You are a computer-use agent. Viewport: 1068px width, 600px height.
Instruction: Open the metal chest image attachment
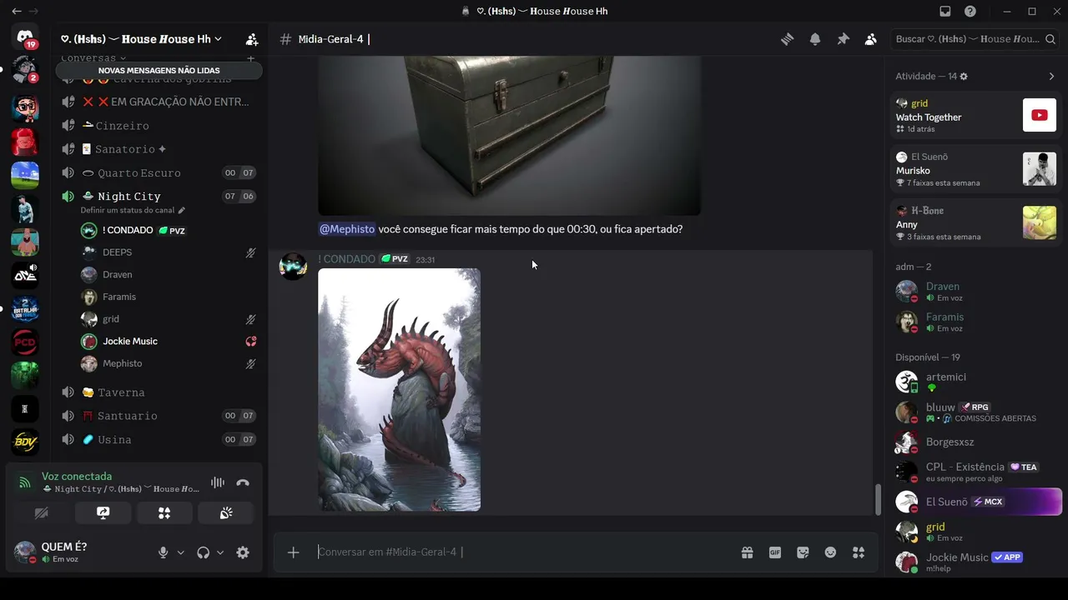509,136
